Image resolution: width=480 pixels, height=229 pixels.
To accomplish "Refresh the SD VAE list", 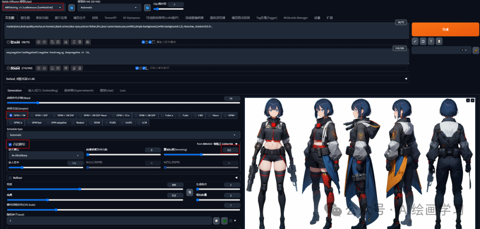I will click(147, 8).
